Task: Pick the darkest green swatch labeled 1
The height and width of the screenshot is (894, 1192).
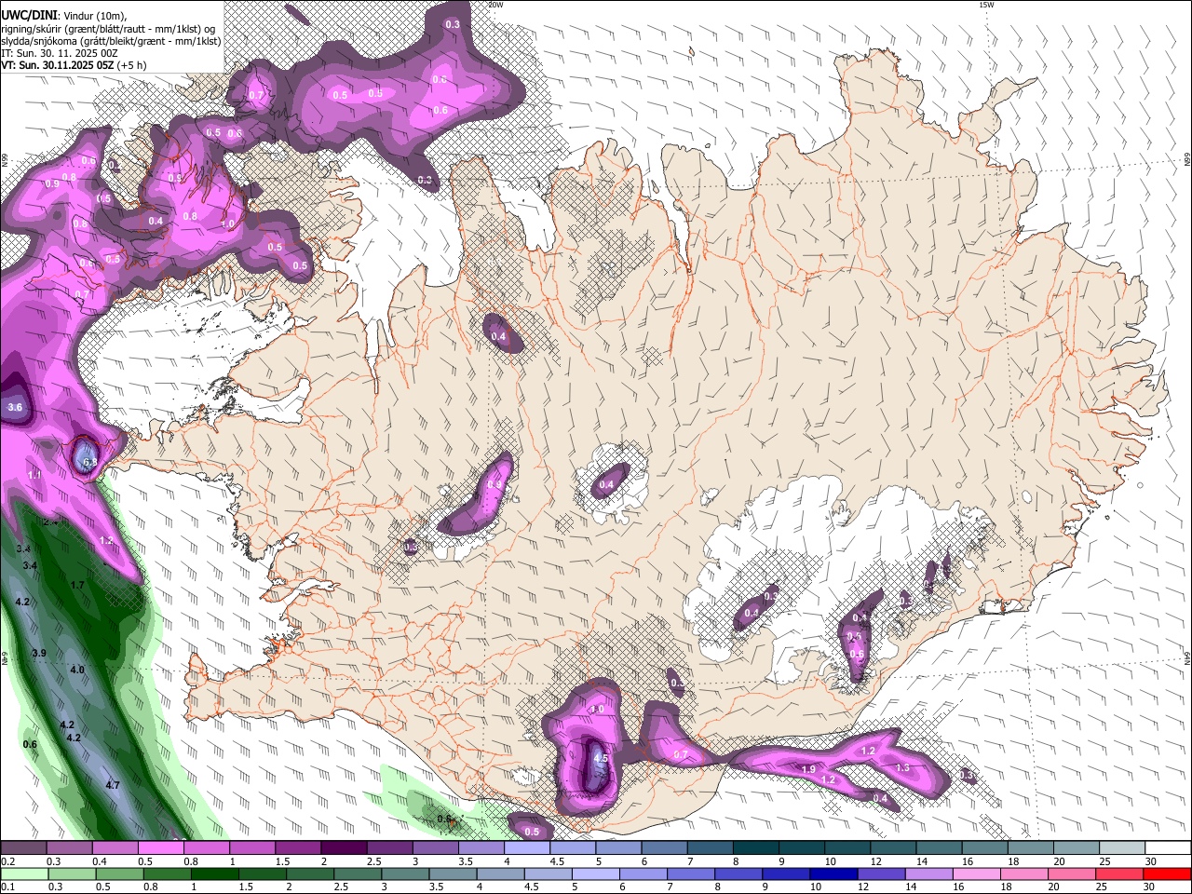Action: (215, 874)
